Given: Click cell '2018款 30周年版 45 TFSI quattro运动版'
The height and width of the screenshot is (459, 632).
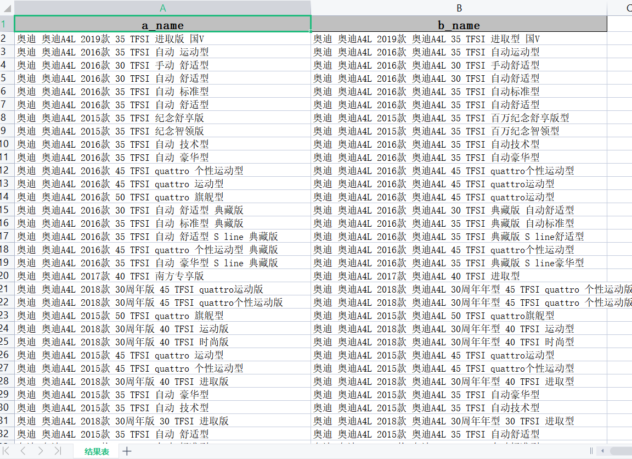Looking at the screenshot, I should pos(162,289).
